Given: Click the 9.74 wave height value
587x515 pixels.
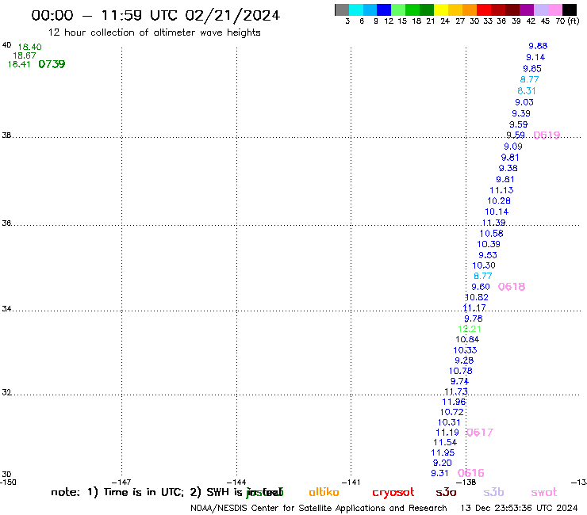Looking at the screenshot, I should point(459,381).
